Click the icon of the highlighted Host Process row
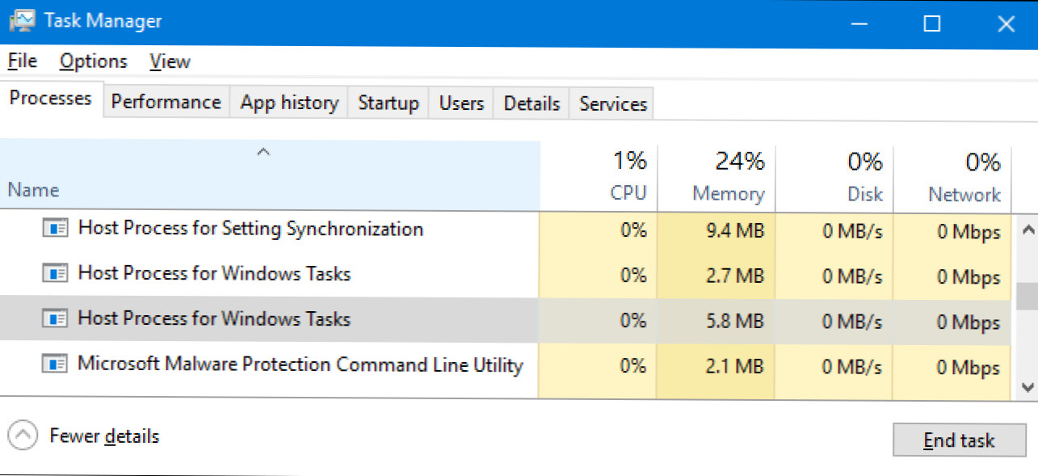This screenshot has height=476, width=1038. point(55,319)
